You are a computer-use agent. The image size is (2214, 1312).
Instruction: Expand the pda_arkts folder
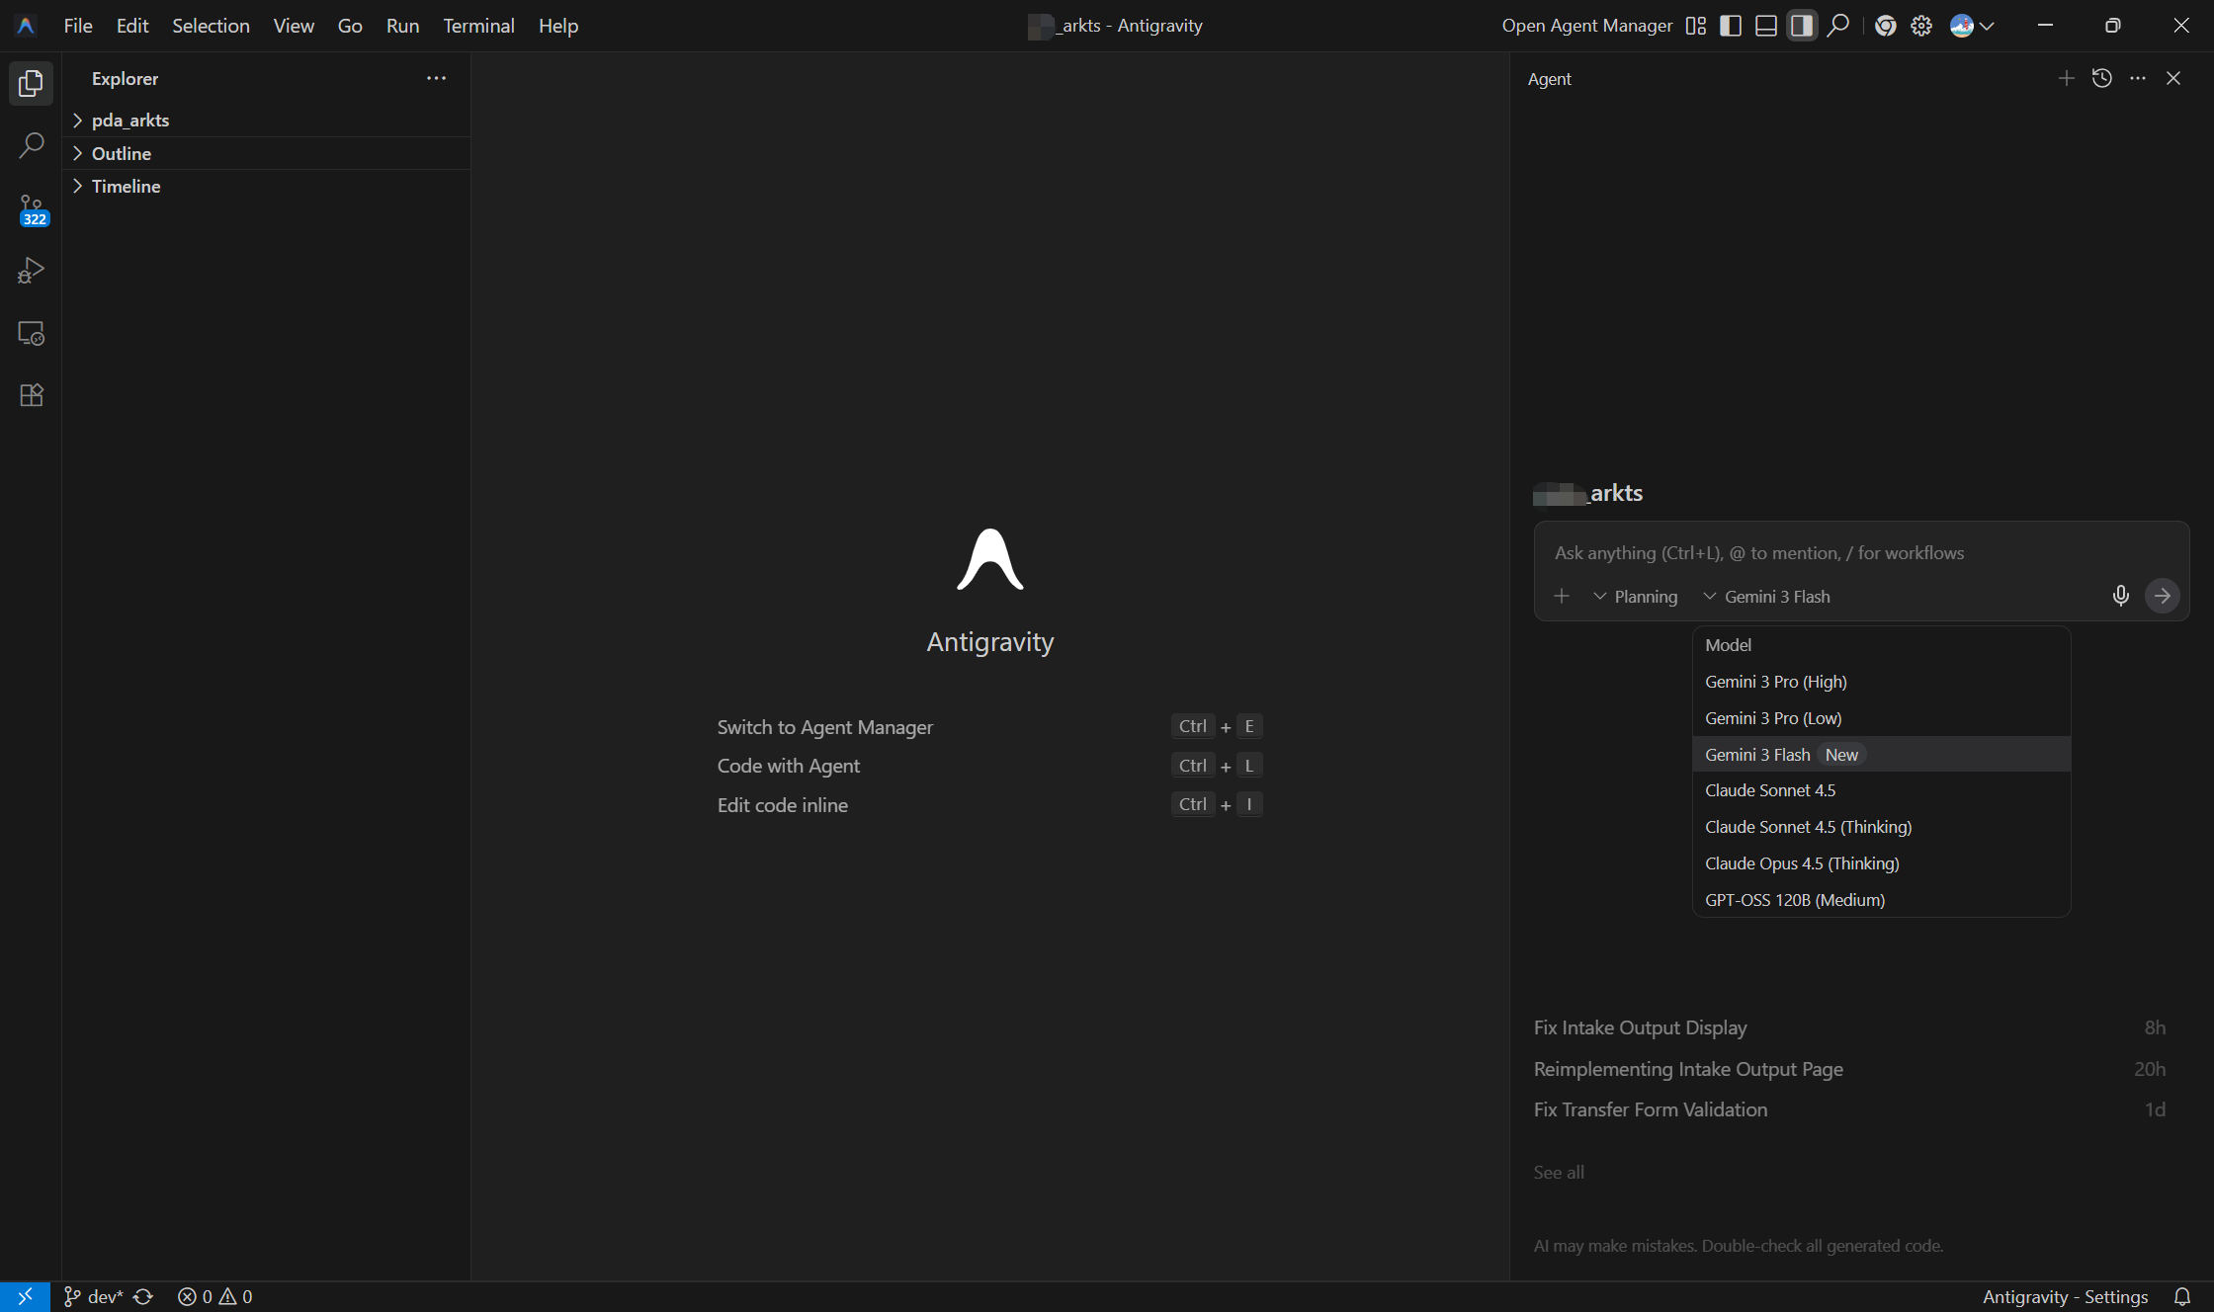(x=130, y=120)
